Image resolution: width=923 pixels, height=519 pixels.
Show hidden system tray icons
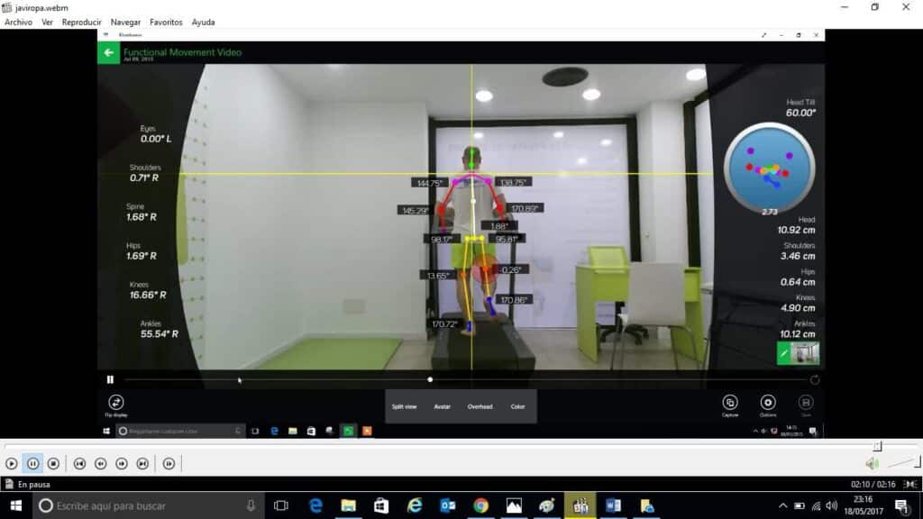782,506
